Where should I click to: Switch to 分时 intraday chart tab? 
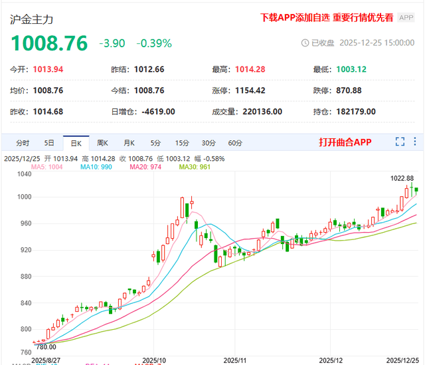(23, 143)
